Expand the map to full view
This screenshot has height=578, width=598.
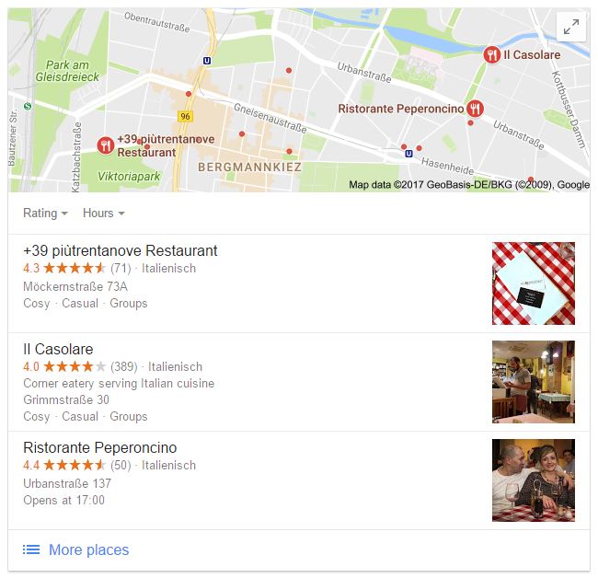[x=571, y=27]
